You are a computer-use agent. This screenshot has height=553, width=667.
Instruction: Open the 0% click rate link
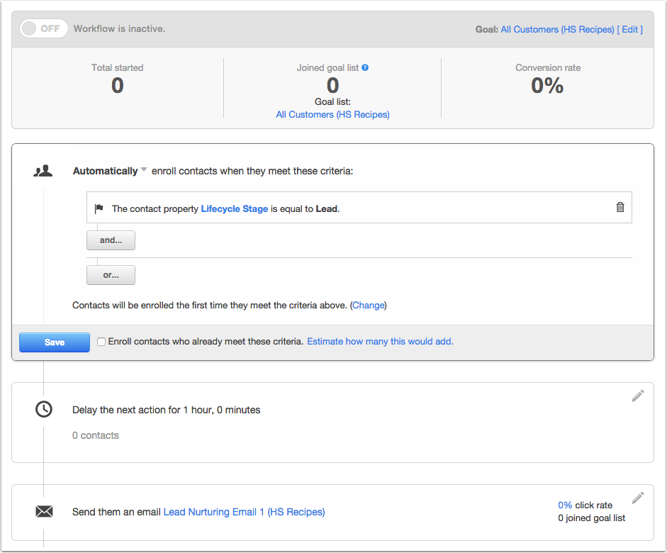565,505
